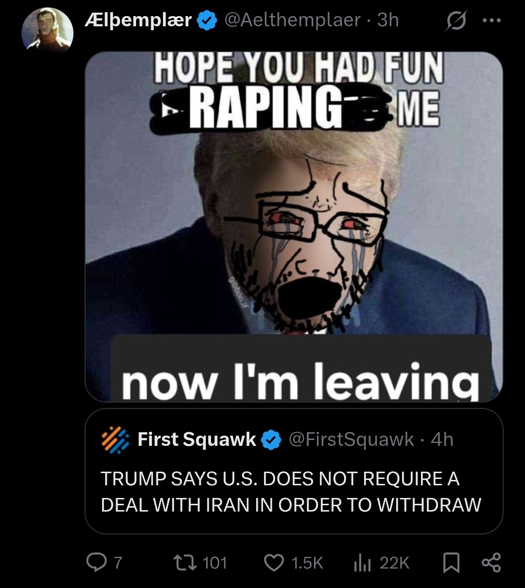This screenshot has width=525, height=588.
Task: Bookmark this post
Action: tap(452, 563)
